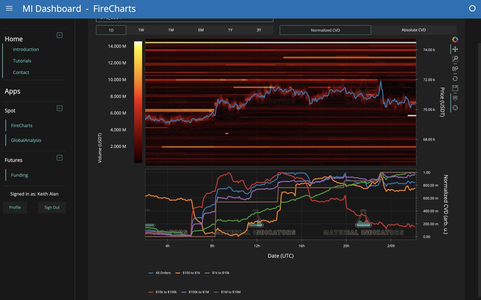Select the 3Y timeframe
This screenshot has width=481, height=300.
[259, 30]
